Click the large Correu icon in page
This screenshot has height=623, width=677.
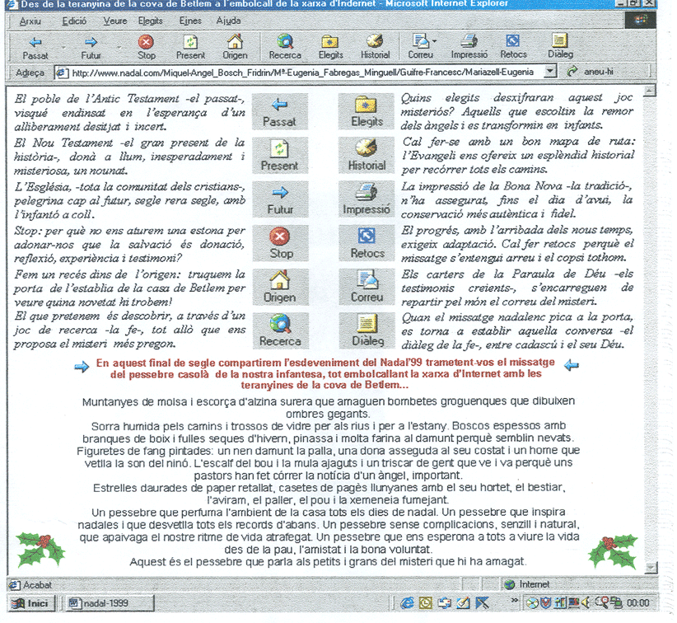367,287
